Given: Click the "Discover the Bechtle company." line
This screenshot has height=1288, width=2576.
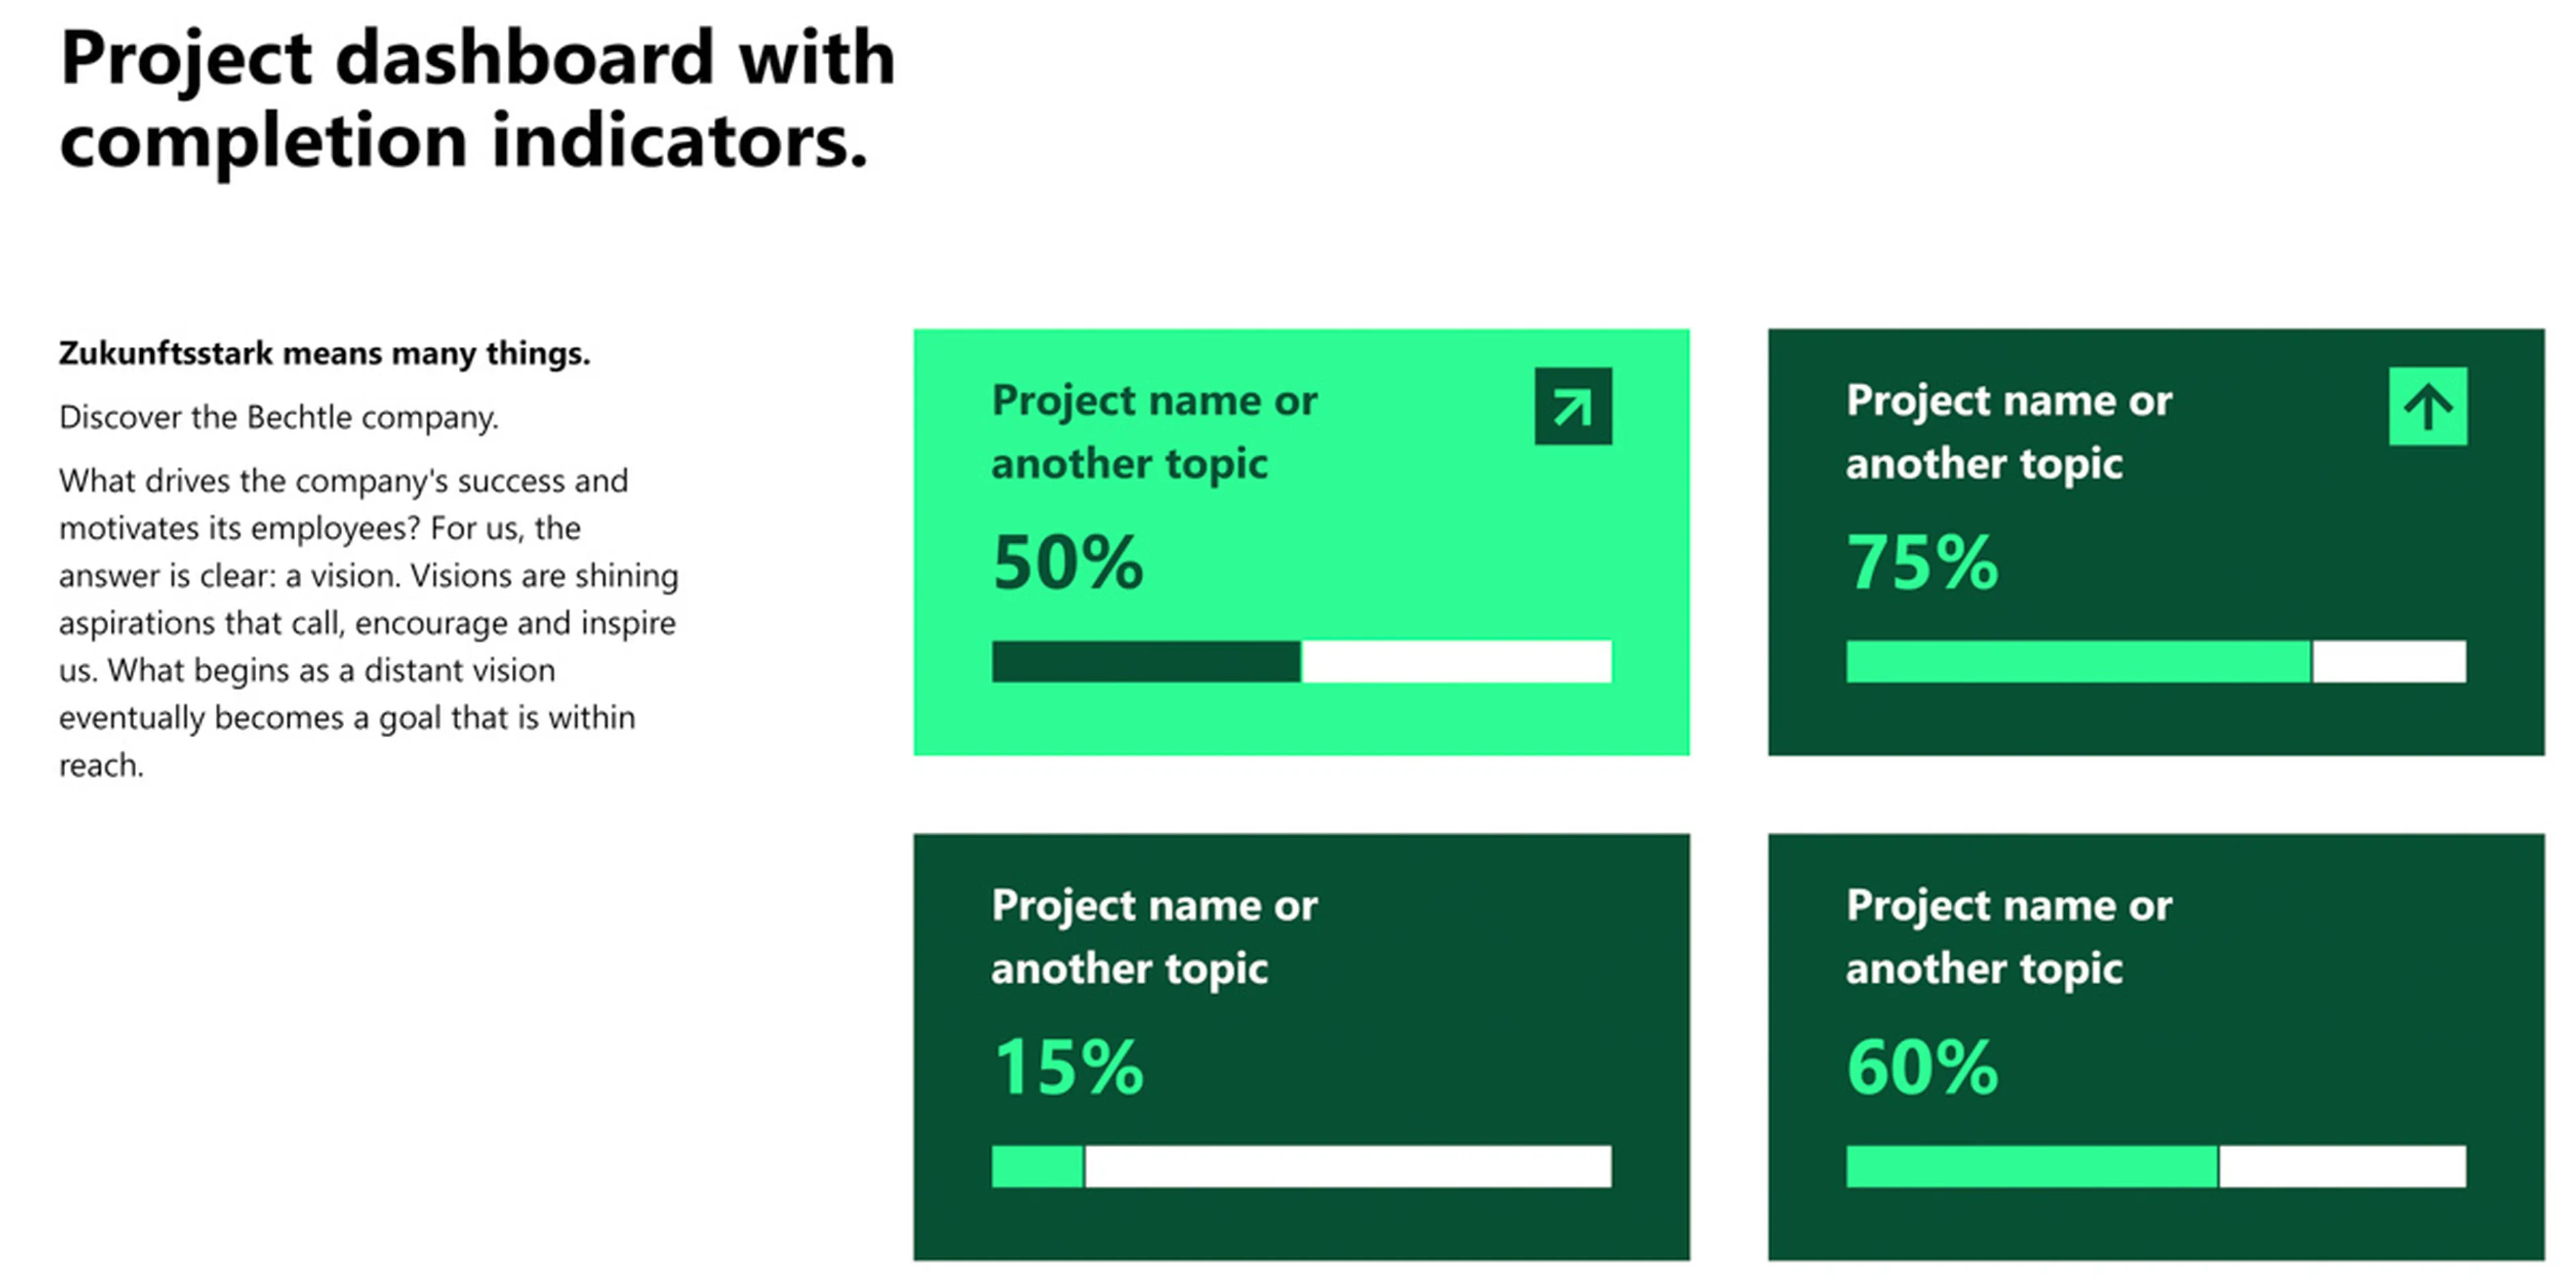Looking at the screenshot, I should [x=278, y=417].
